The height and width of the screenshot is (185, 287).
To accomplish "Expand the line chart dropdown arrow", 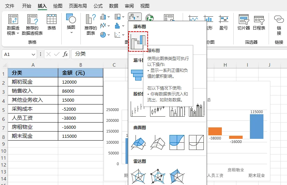I will coord(108,26).
